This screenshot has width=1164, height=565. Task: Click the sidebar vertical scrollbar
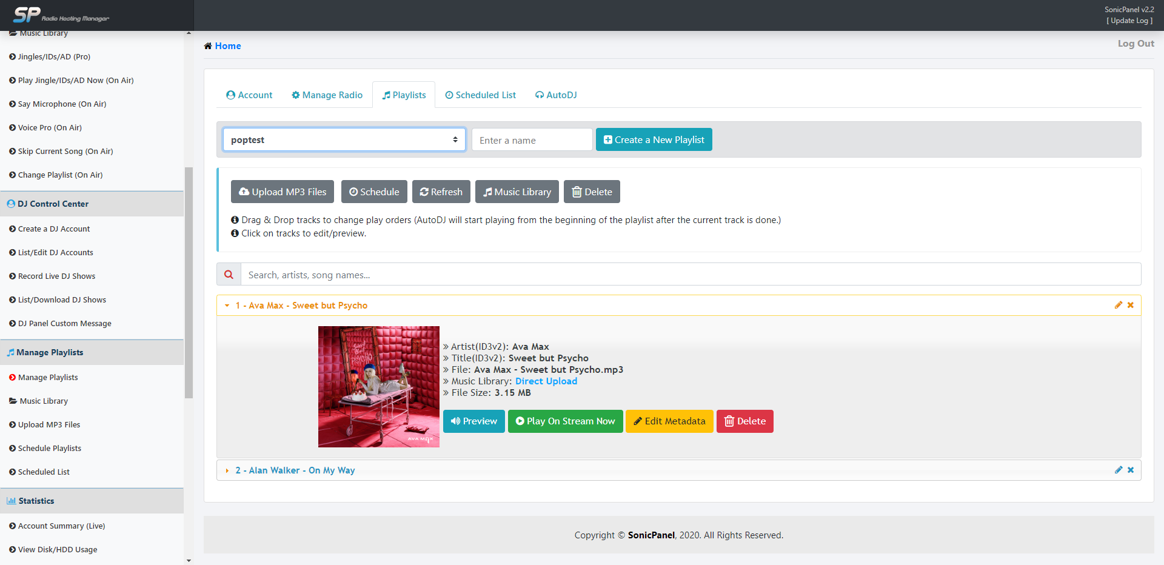click(189, 282)
